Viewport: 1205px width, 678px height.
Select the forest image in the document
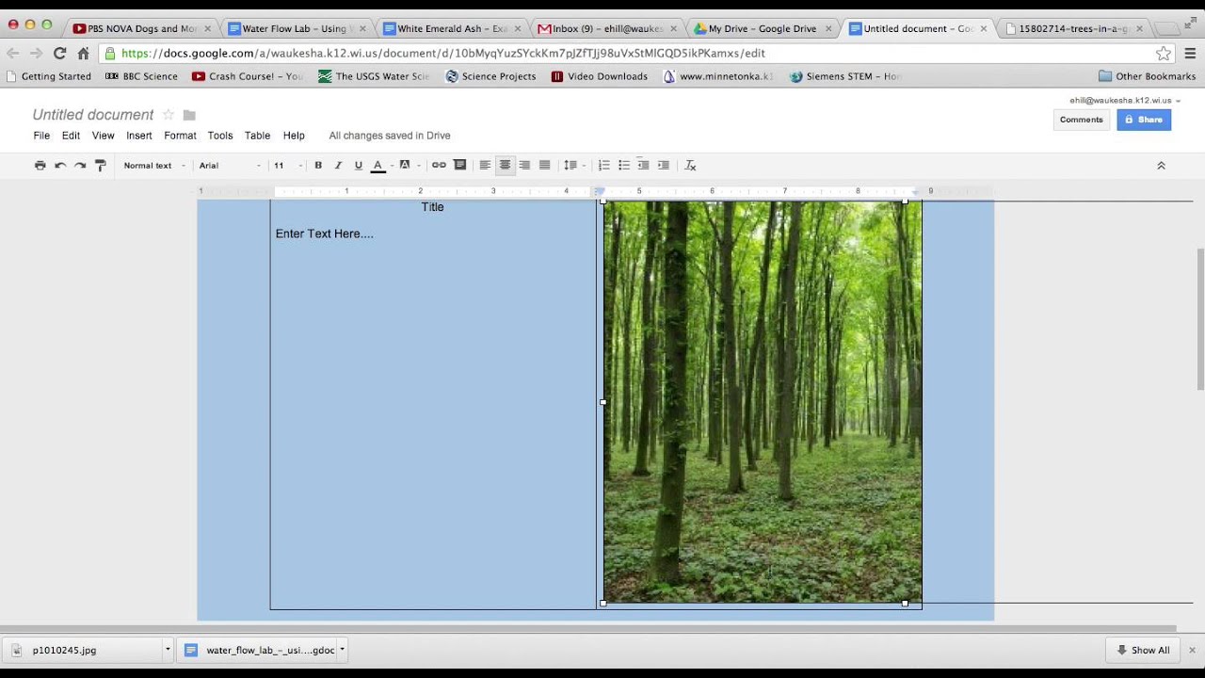point(763,402)
